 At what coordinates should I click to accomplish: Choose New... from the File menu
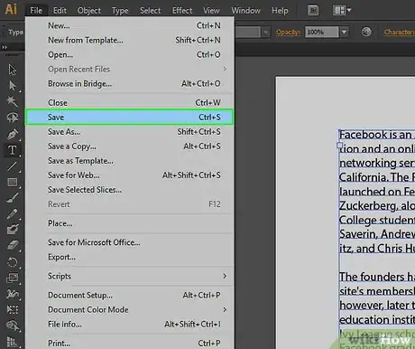point(130,25)
